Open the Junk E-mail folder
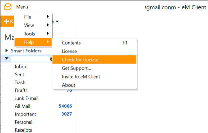The width and height of the screenshot is (208, 133). pyautogui.click(x=27, y=98)
